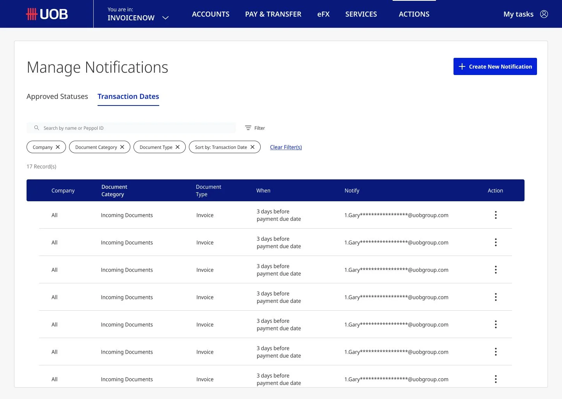Click the When column header

pos(263,190)
